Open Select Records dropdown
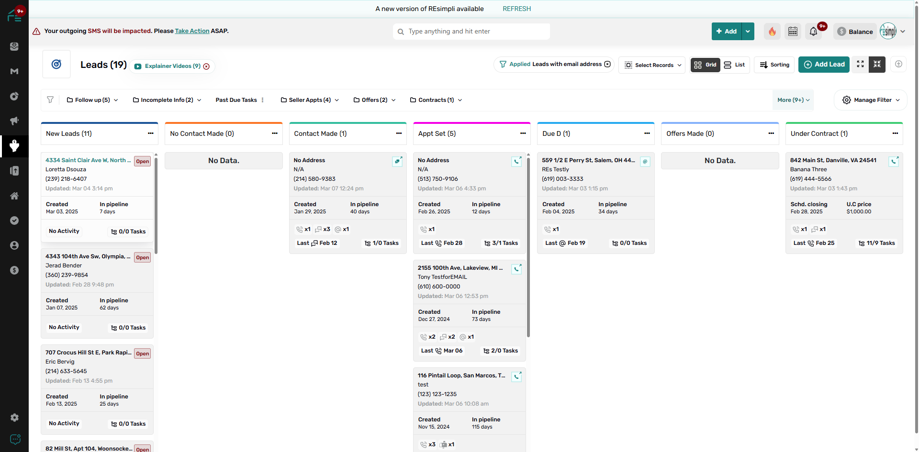This screenshot has width=919, height=452. click(652, 65)
